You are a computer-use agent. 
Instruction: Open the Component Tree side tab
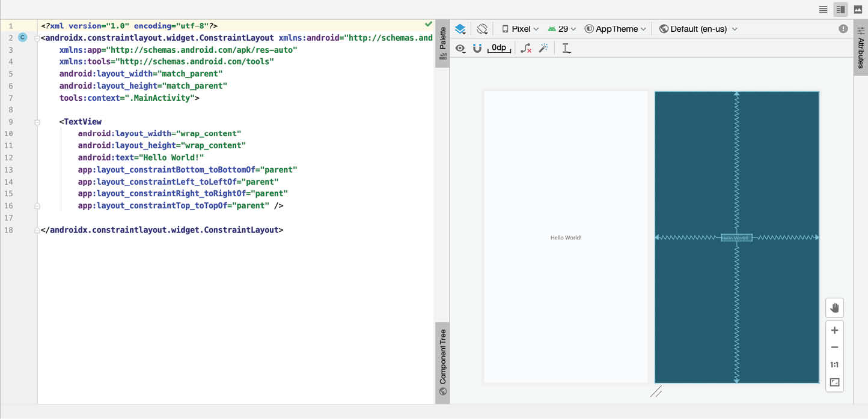click(442, 361)
